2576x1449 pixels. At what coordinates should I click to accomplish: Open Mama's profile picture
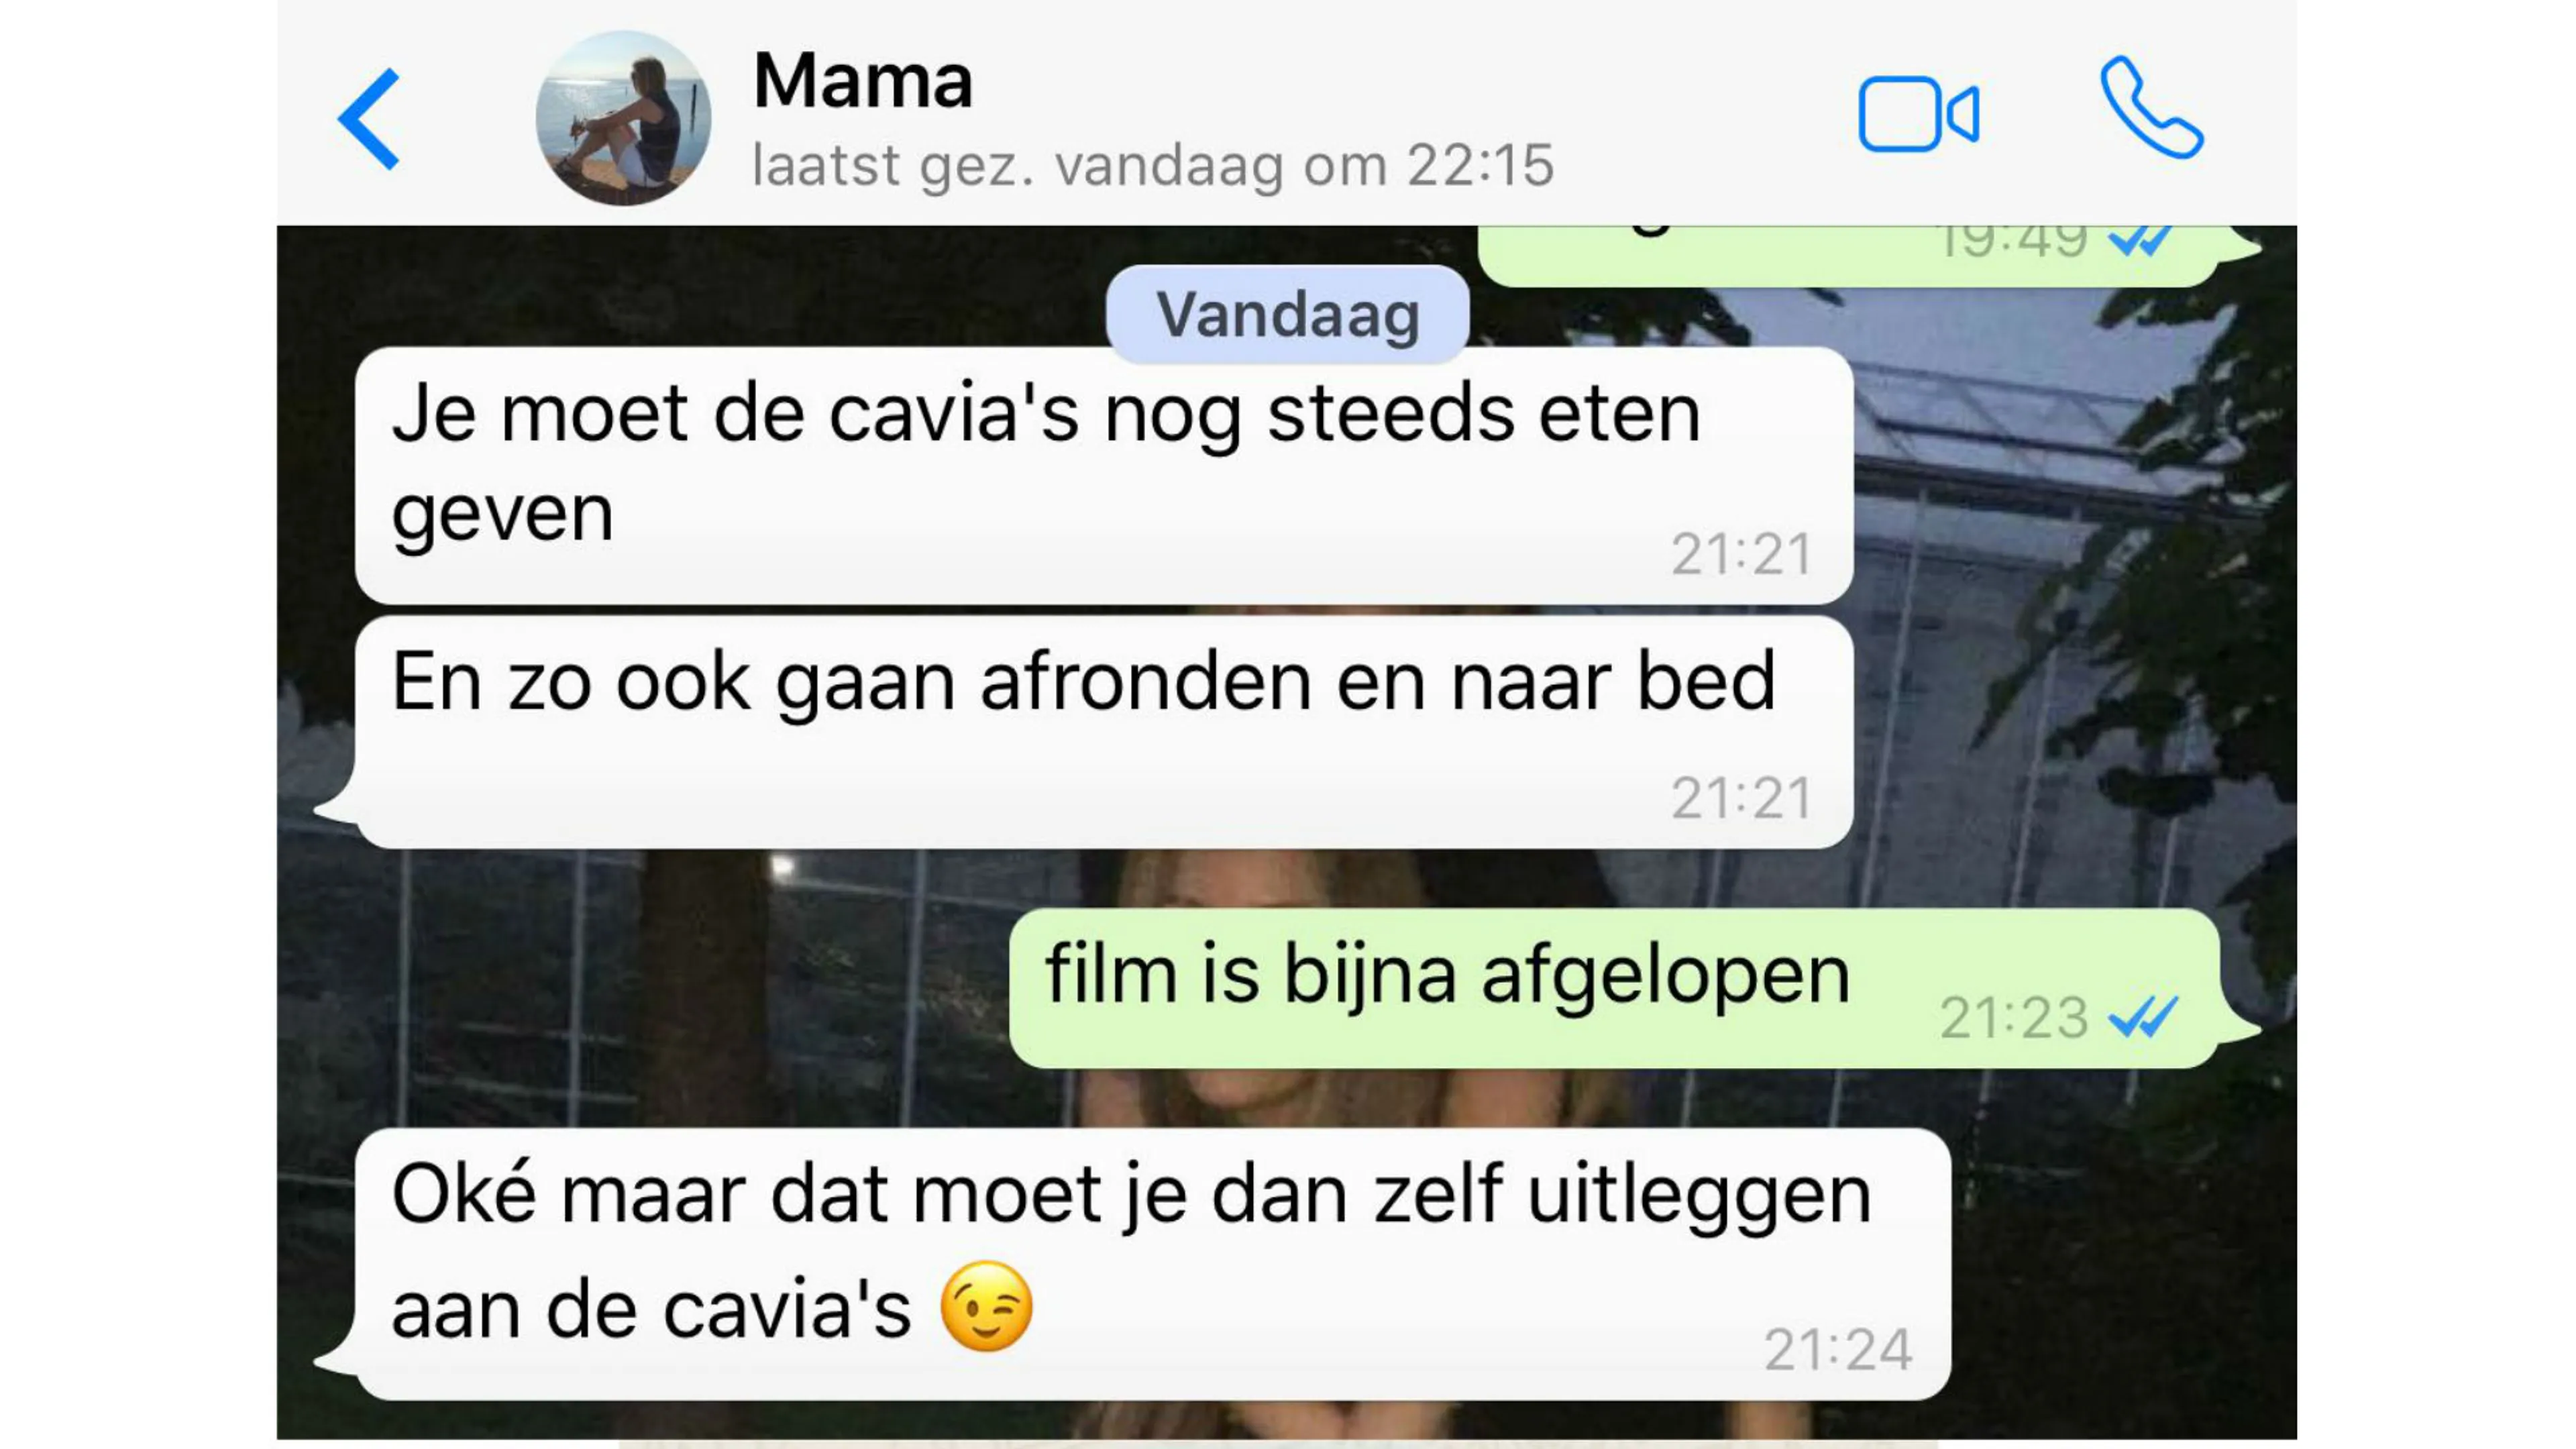point(623,118)
